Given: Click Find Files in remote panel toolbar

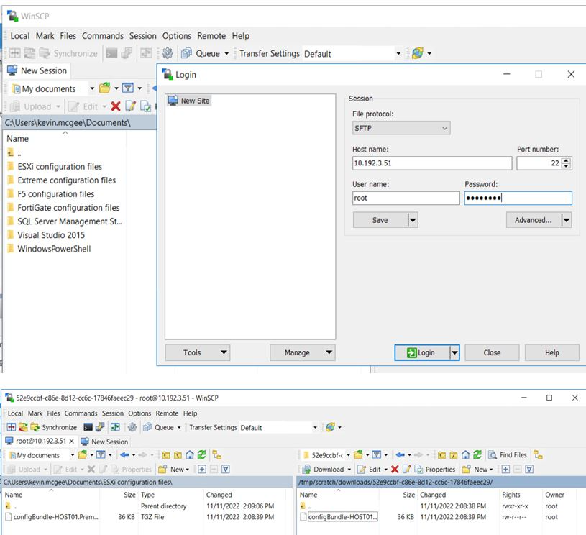Looking at the screenshot, I should (x=508, y=455).
